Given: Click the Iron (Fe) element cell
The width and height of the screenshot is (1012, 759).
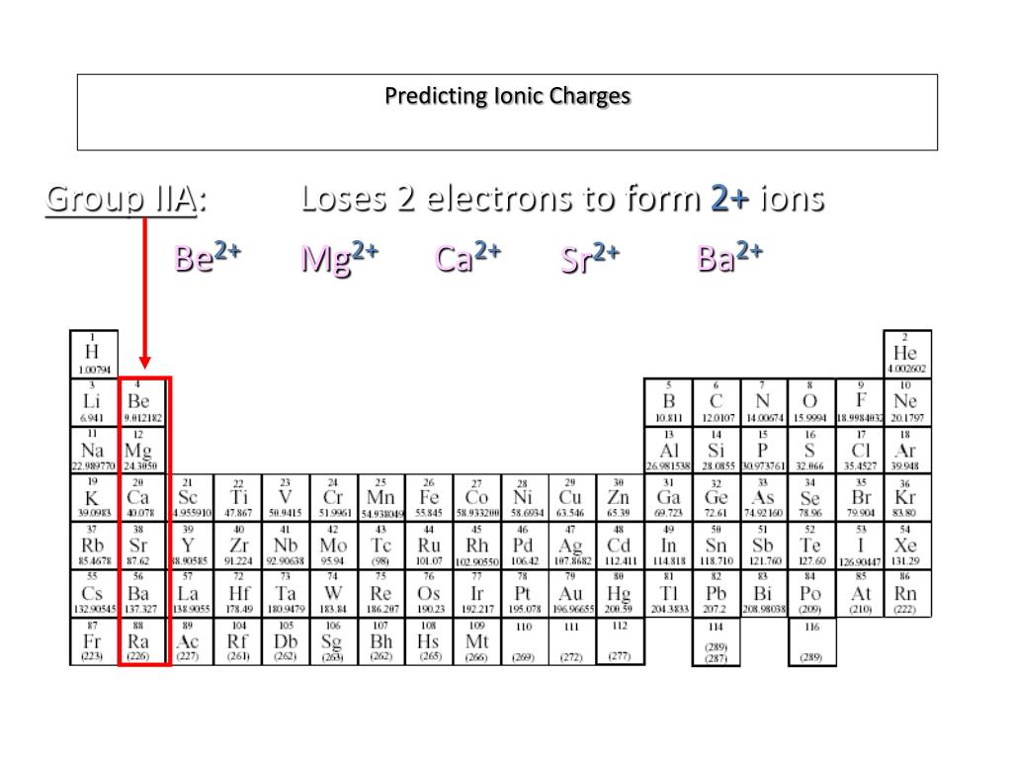Looking at the screenshot, I should tap(429, 498).
